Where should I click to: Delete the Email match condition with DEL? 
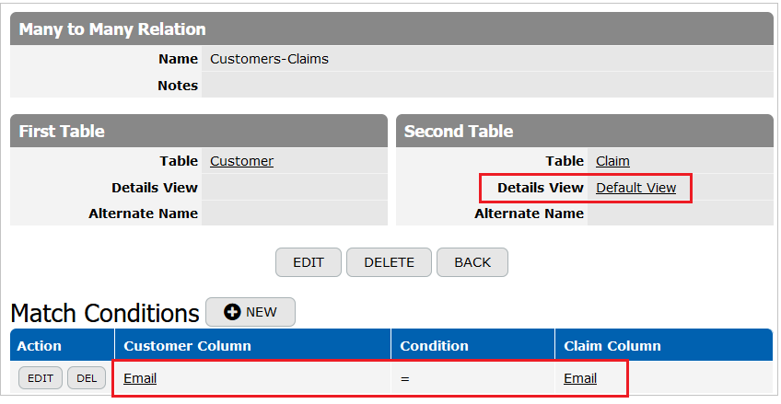[87, 378]
